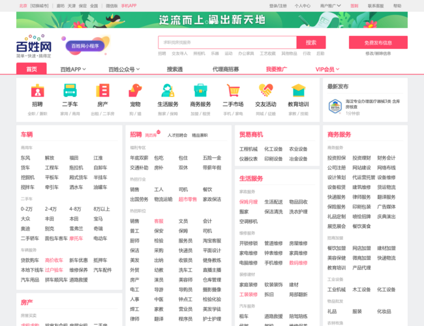Expand the 百姓APP dropdown
Viewport: 424px width, 326px height.
coord(73,70)
